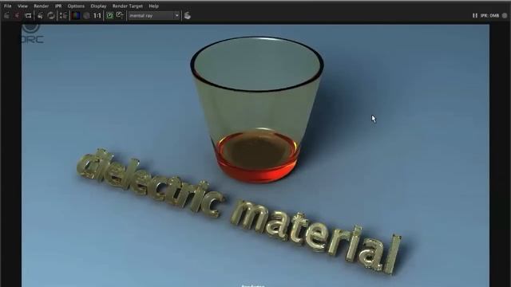
Task: Open the Help menu
Action: pyautogui.click(x=153, y=6)
